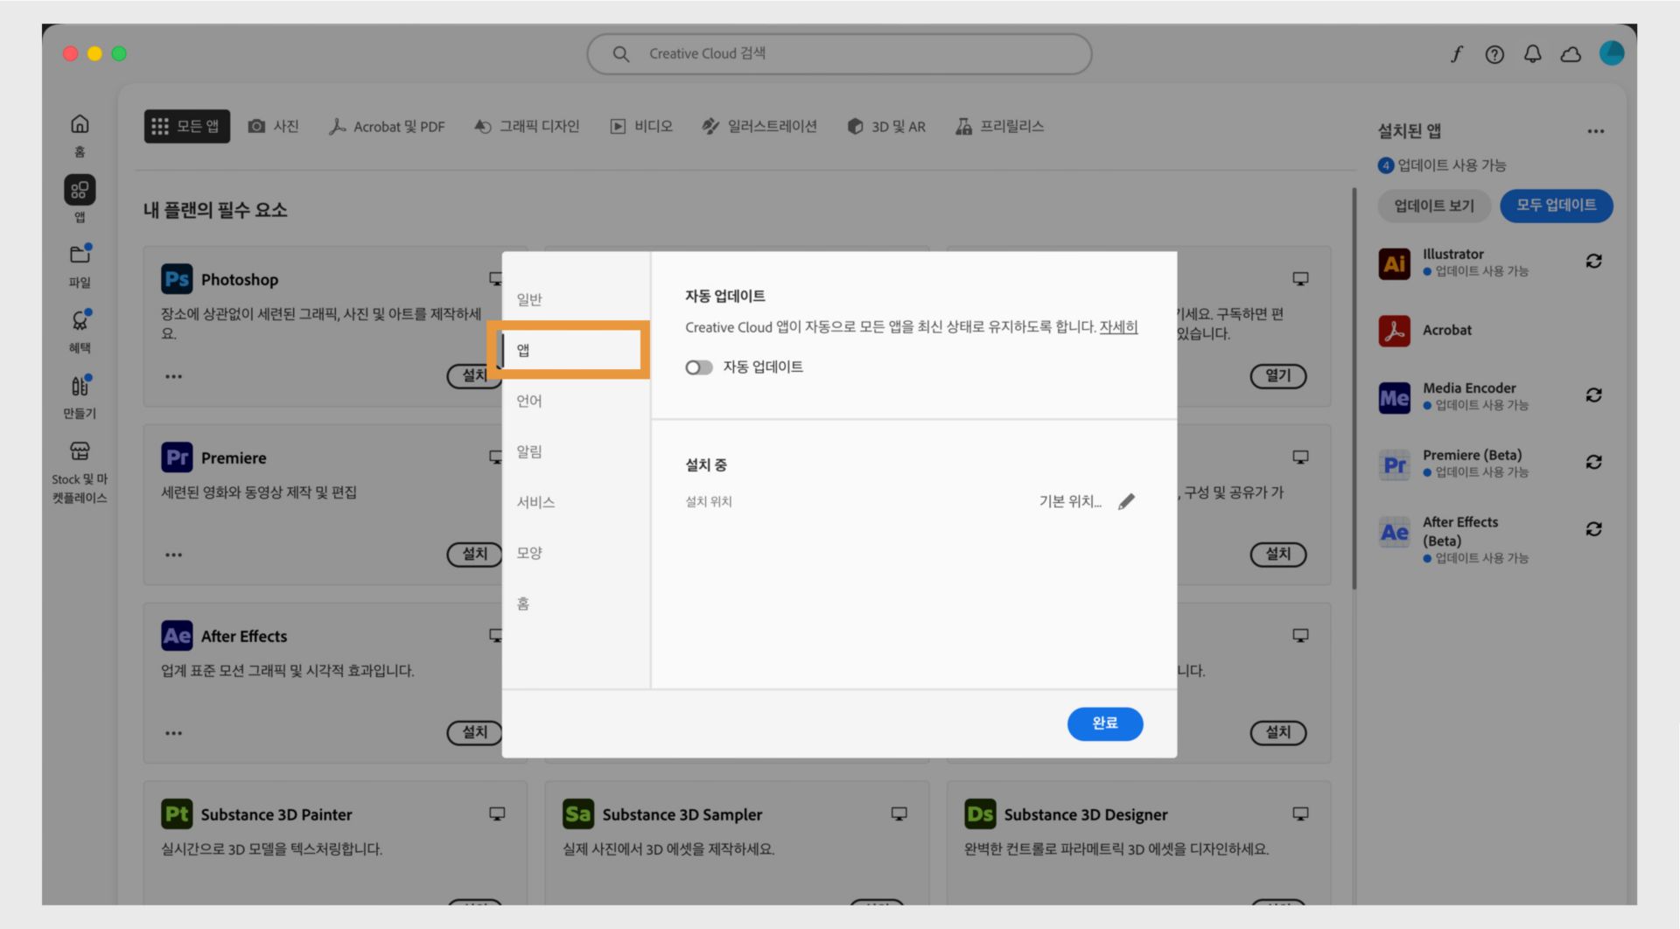Update Media Encoder with its refresh icon
This screenshot has height=929, width=1680.
click(x=1594, y=395)
